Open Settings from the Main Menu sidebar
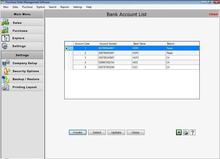 click(18, 46)
